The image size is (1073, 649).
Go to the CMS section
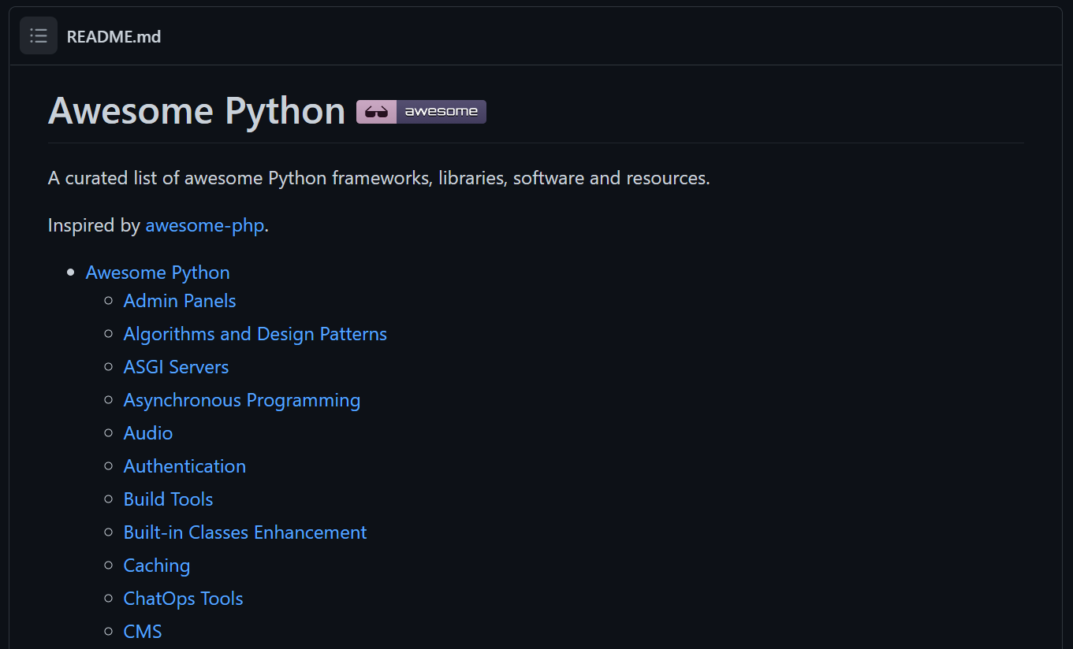tap(143, 632)
